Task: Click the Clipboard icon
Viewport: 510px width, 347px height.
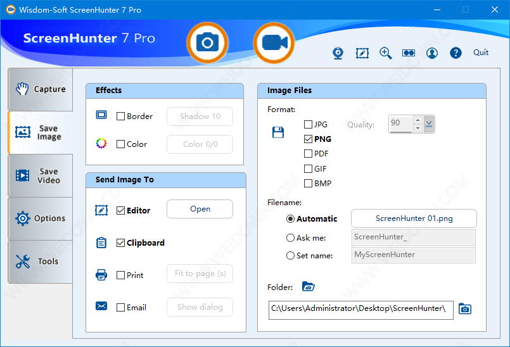Action: 101,243
